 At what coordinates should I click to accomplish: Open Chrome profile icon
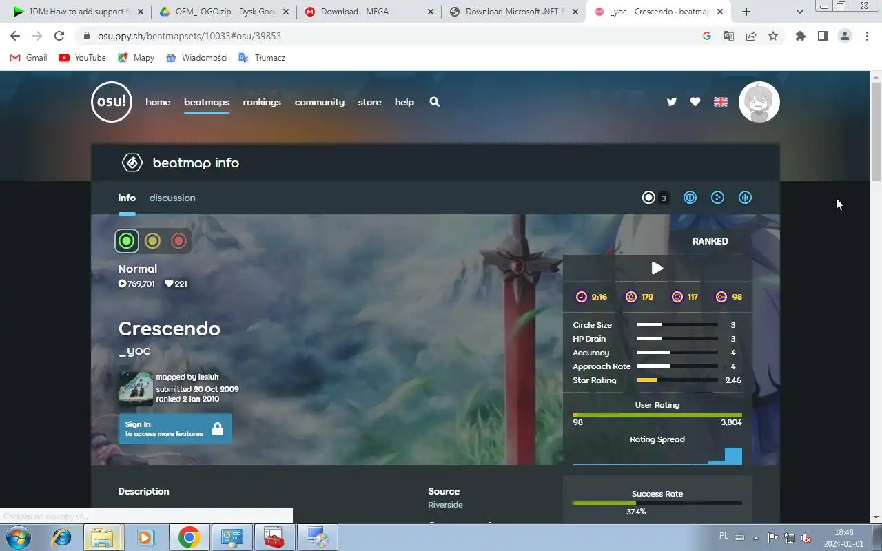[x=845, y=36]
